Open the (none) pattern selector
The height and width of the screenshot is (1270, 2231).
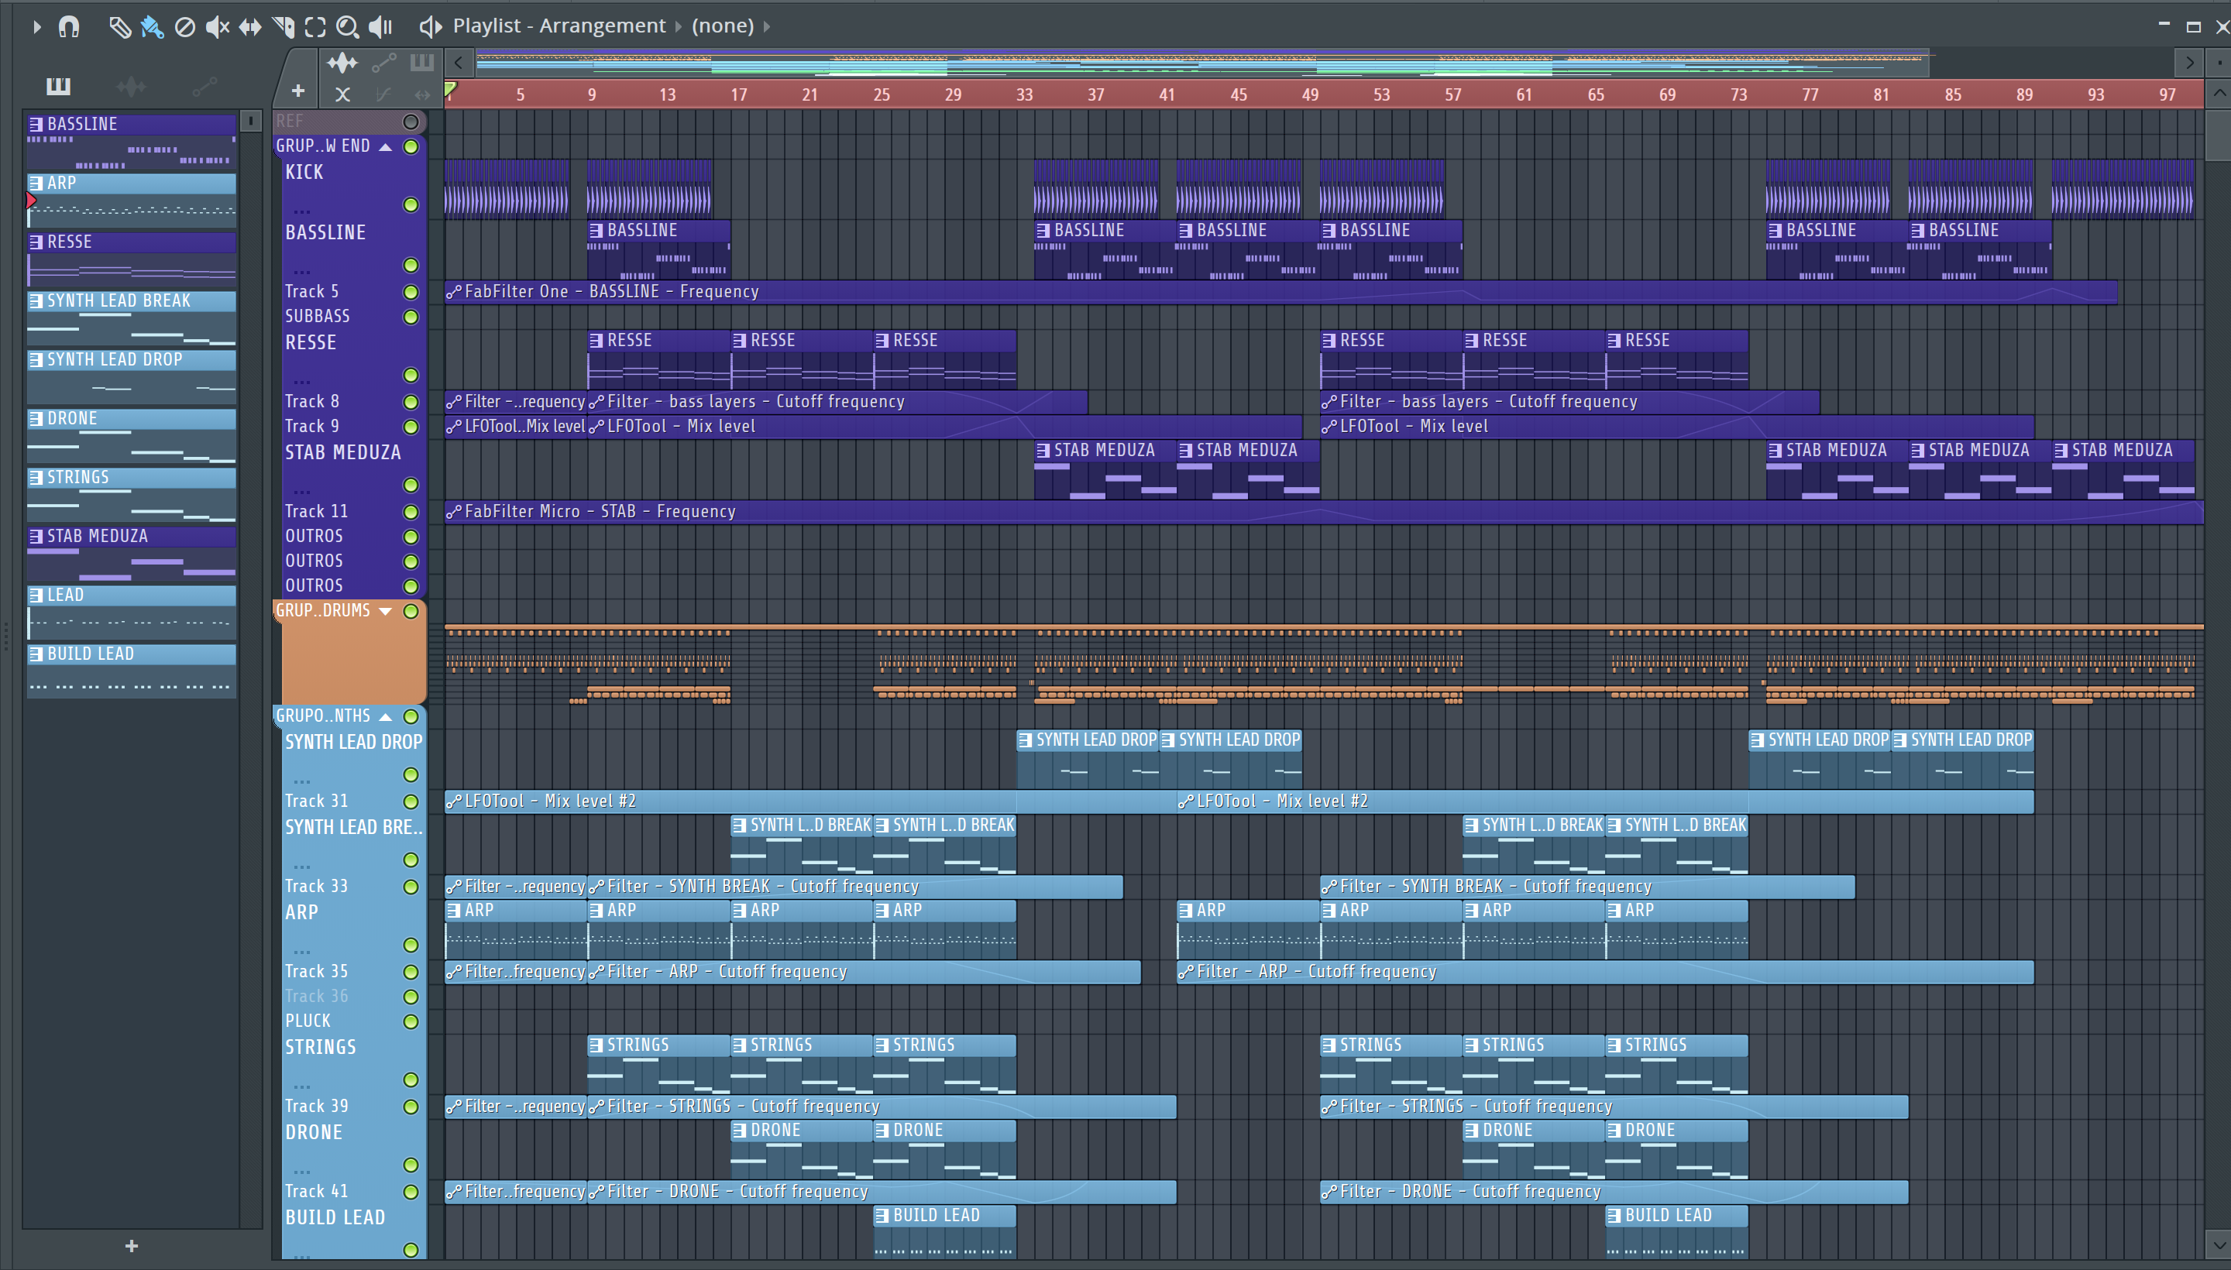click(723, 26)
